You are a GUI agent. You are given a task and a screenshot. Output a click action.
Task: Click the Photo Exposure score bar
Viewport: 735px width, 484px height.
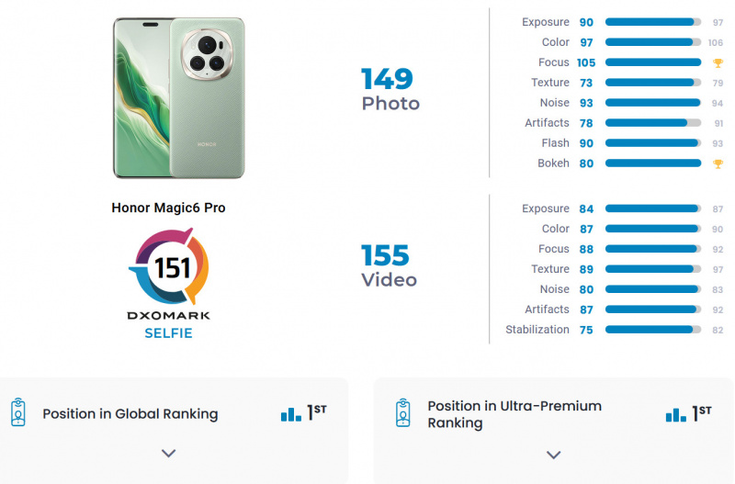[652, 22]
